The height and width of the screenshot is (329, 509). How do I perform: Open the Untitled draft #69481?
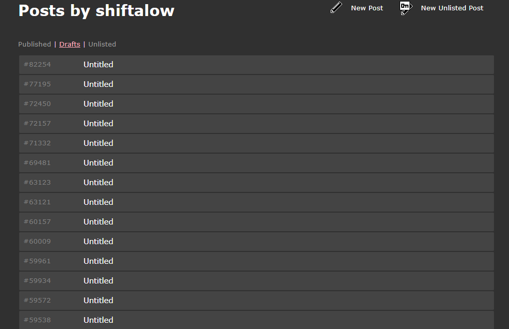click(x=98, y=162)
